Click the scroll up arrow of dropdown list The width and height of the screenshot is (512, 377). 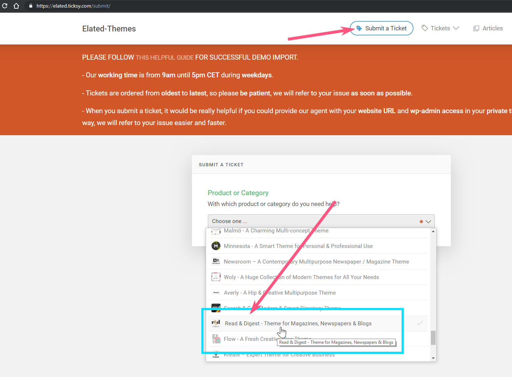[433, 231]
